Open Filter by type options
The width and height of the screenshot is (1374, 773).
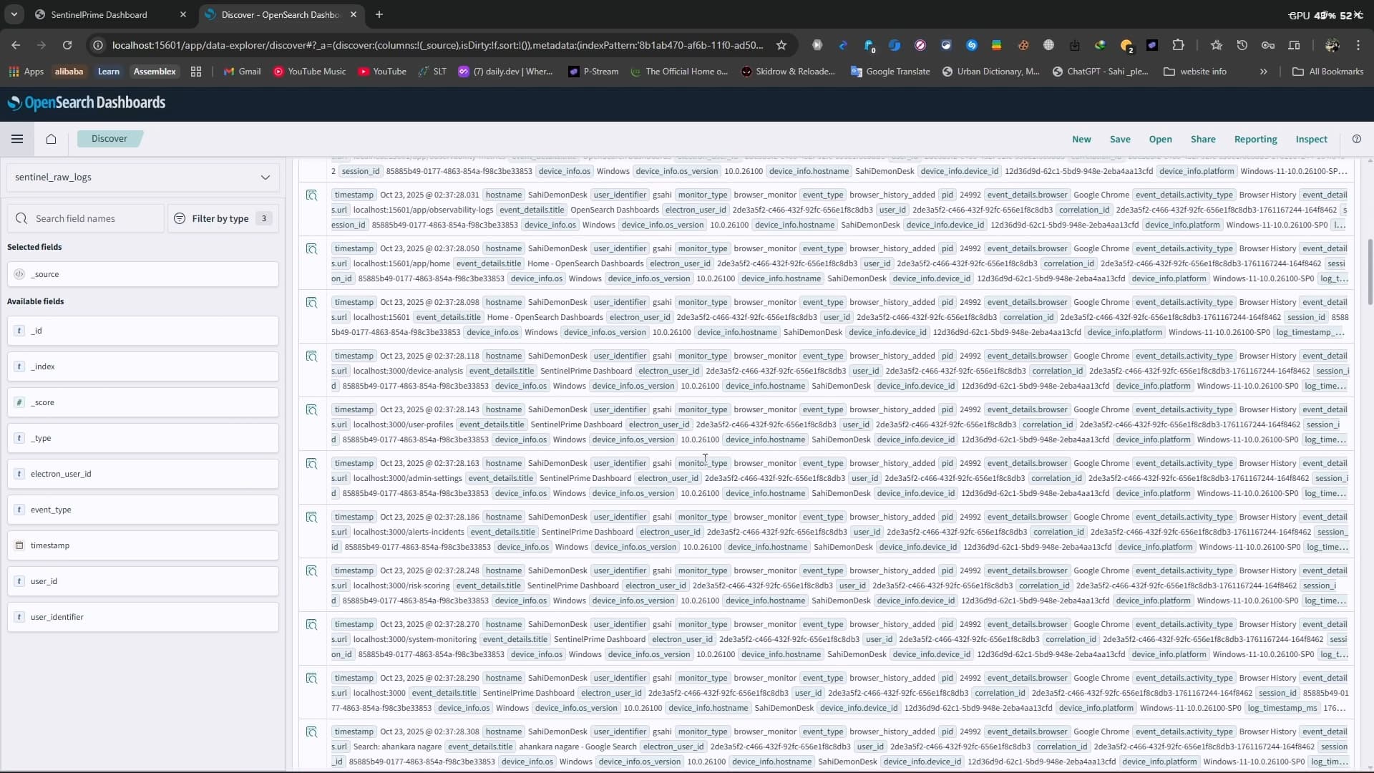(x=220, y=218)
